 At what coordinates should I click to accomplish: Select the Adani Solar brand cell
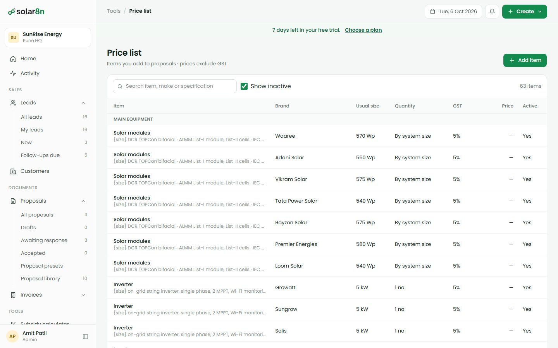point(289,158)
